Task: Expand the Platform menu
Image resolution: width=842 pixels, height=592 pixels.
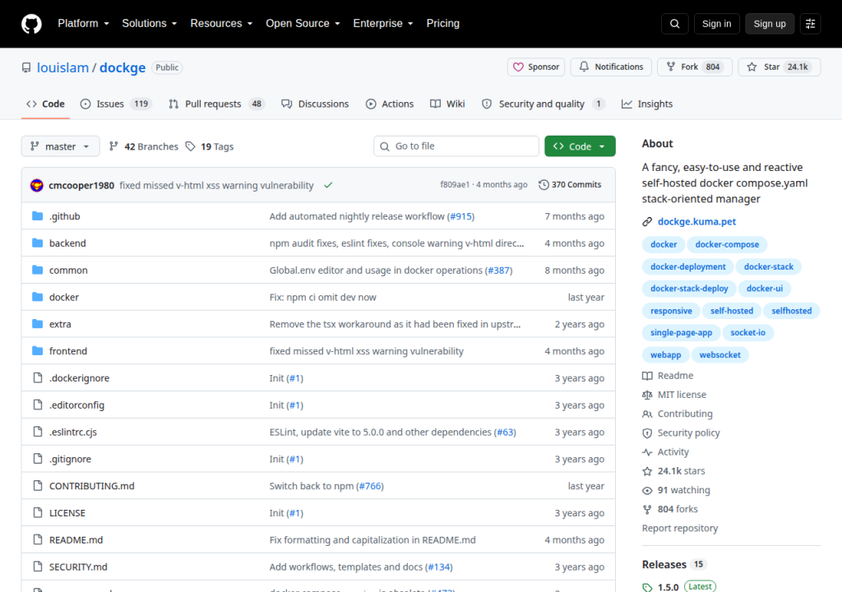Action: coord(83,24)
